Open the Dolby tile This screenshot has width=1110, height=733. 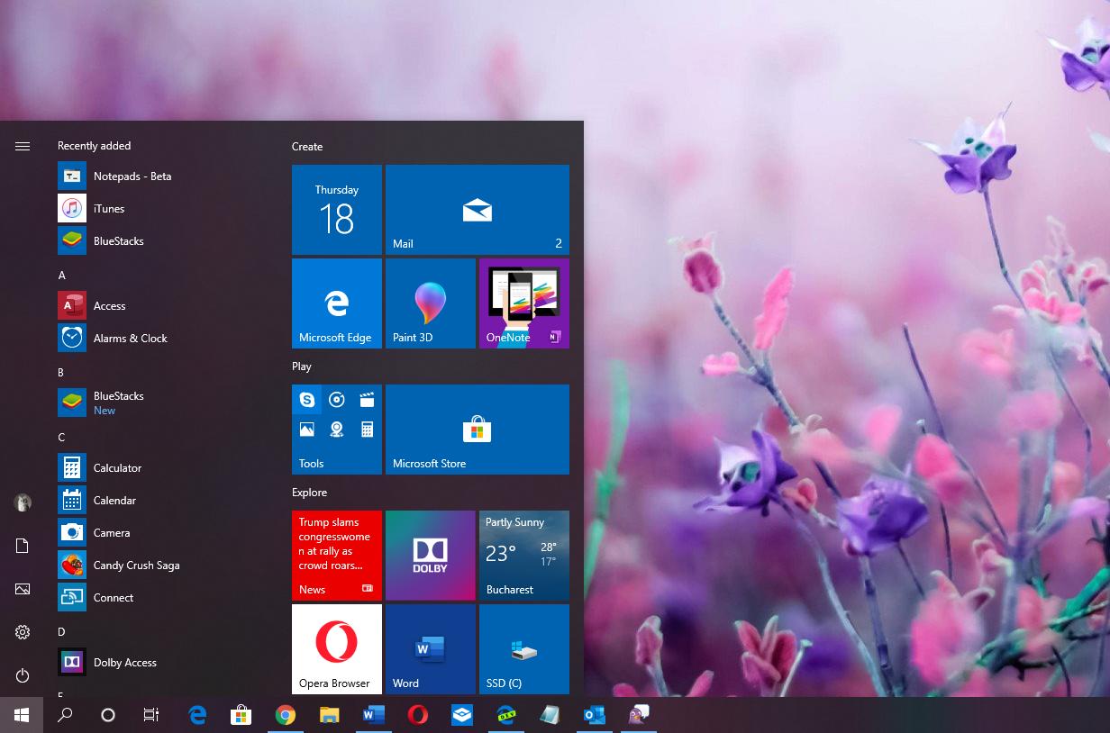[431, 556]
